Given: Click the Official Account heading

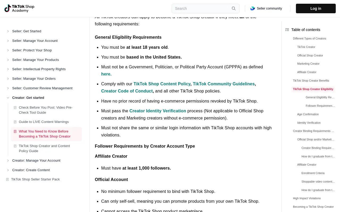Looking at the screenshot, I should [x=111, y=180].
